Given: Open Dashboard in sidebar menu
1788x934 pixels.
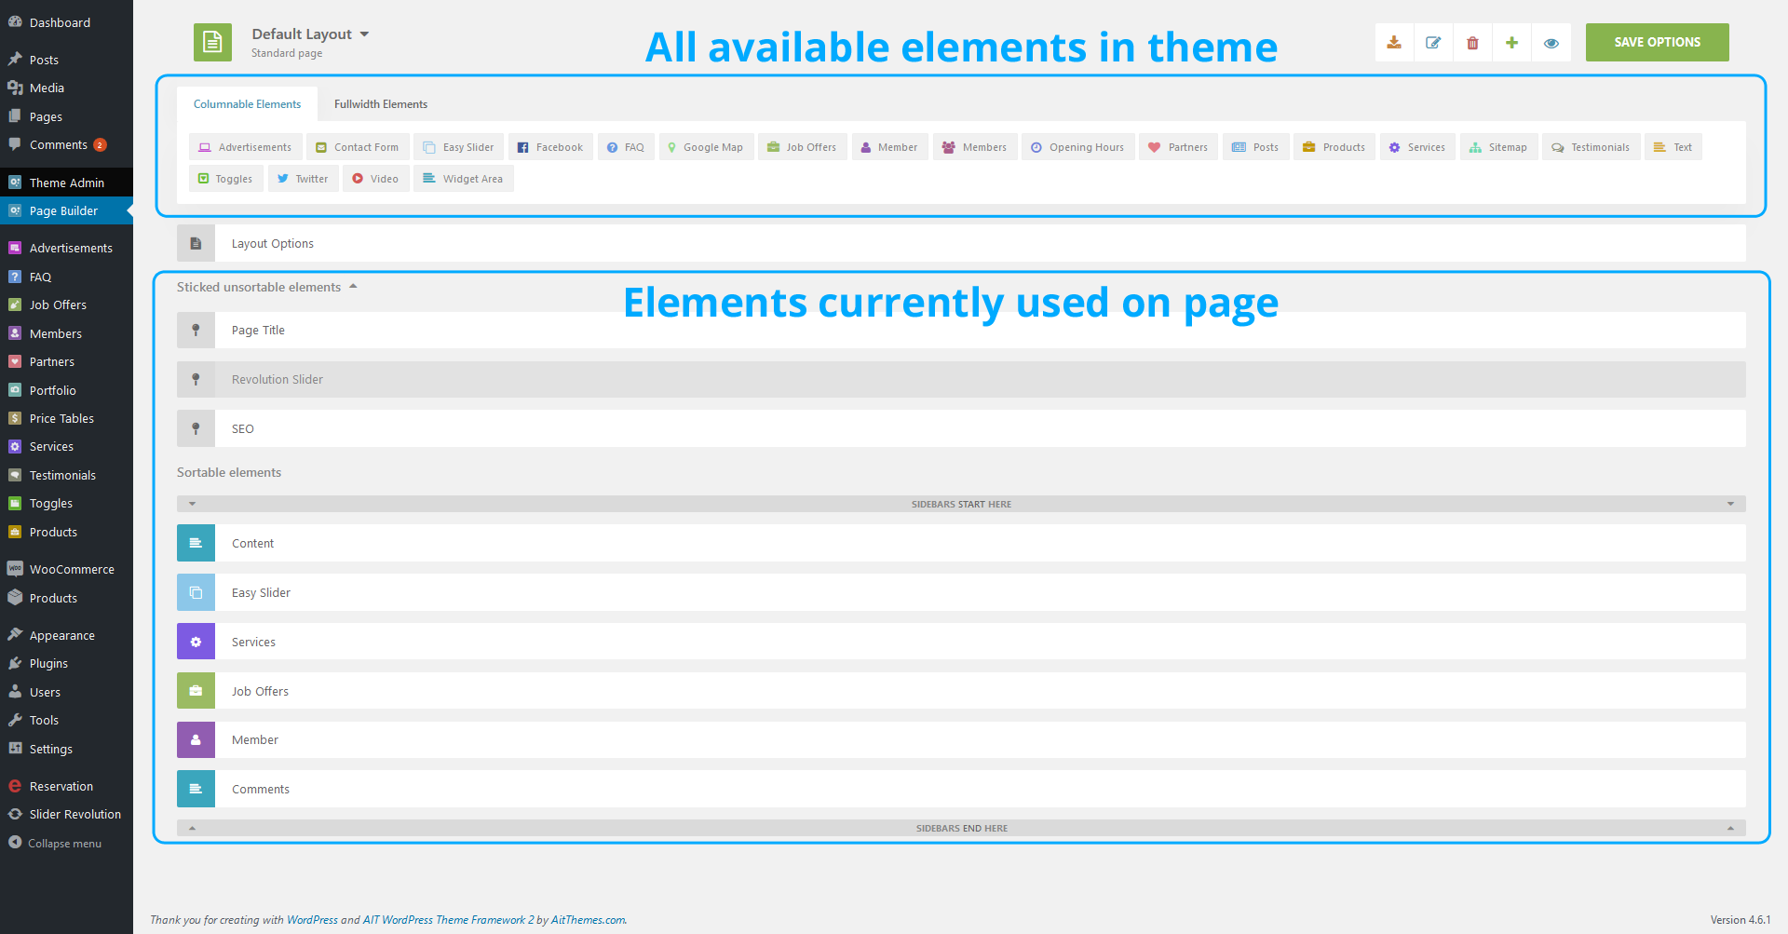Looking at the screenshot, I should click(x=66, y=22).
